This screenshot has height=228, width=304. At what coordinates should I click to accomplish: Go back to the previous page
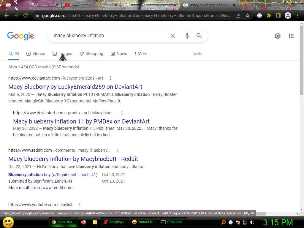(x=7, y=15)
